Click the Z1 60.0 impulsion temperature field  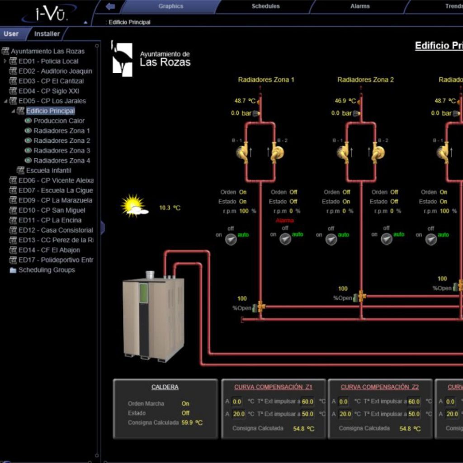(x=307, y=402)
